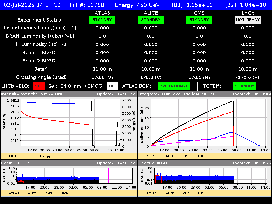Select ATLAS crossing angle 170.0 (V)
272x204 pixels.
tap(102, 77)
